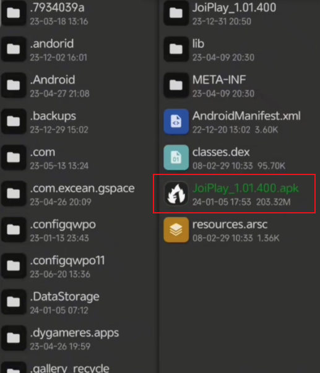Open the .DataStorage folder icon
The image size is (320, 373).
click(x=14, y=302)
